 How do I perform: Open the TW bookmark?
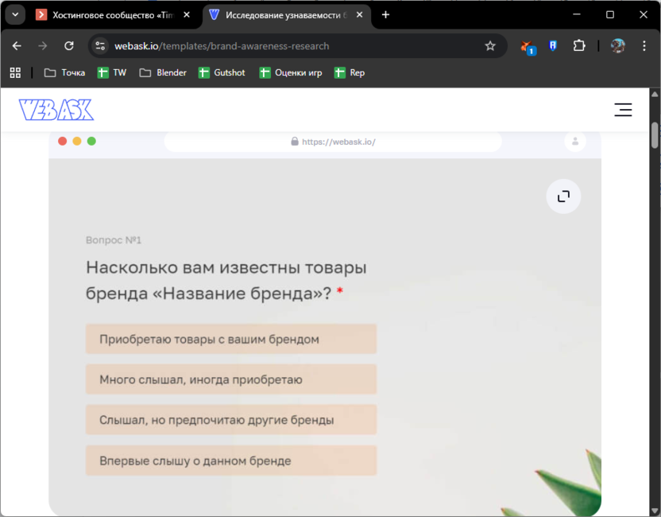112,72
